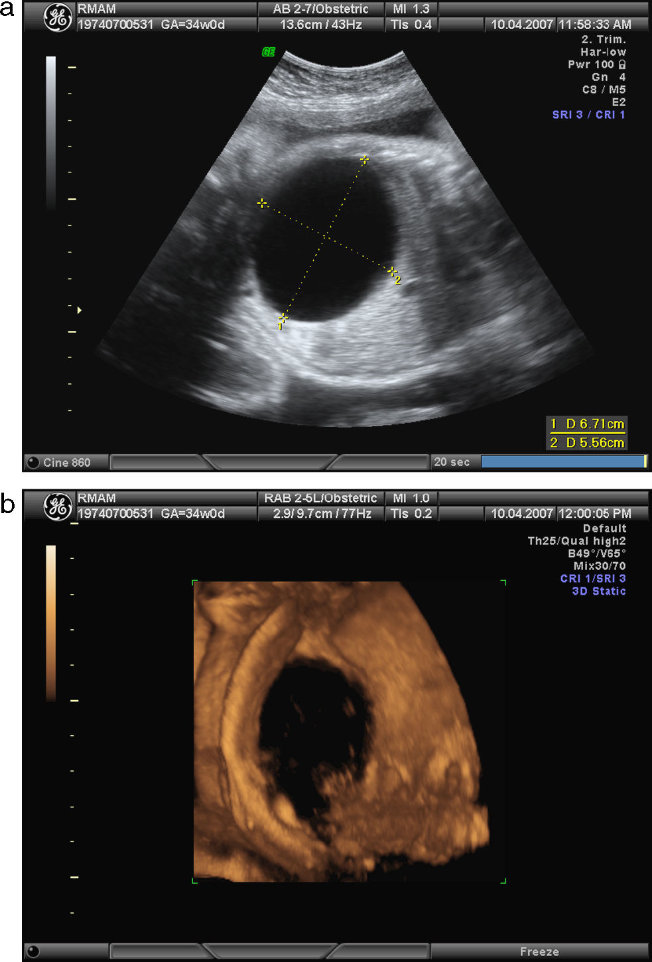Screen dimensions: 652x962
Task: Click the round icon in the 3D panel's bottom bar
Action: pos(33,951)
